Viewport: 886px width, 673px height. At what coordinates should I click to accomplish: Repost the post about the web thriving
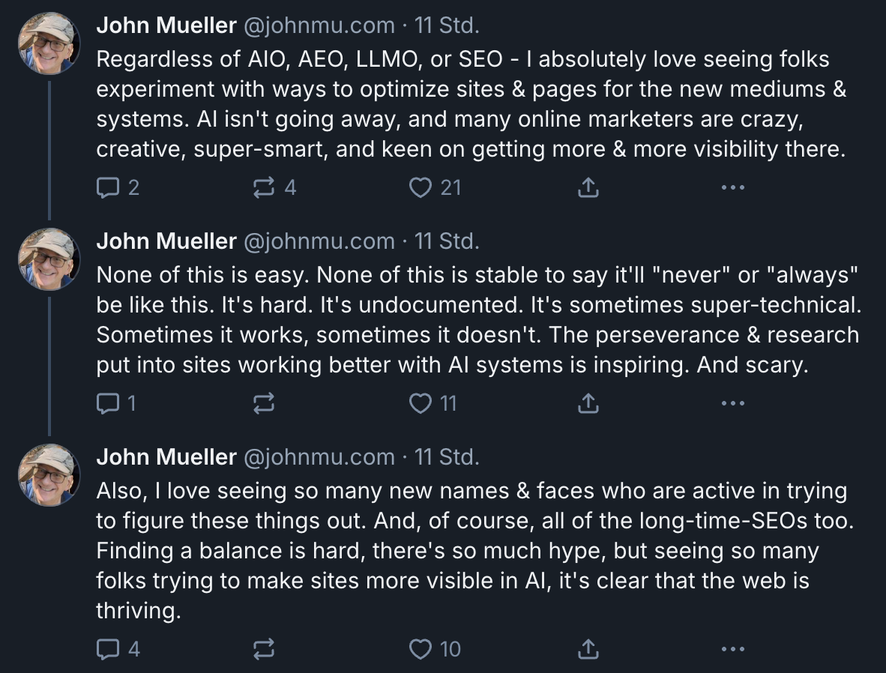click(264, 648)
